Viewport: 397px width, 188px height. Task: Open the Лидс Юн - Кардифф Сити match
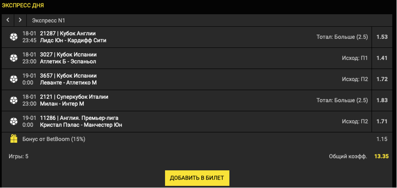point(73,40)
